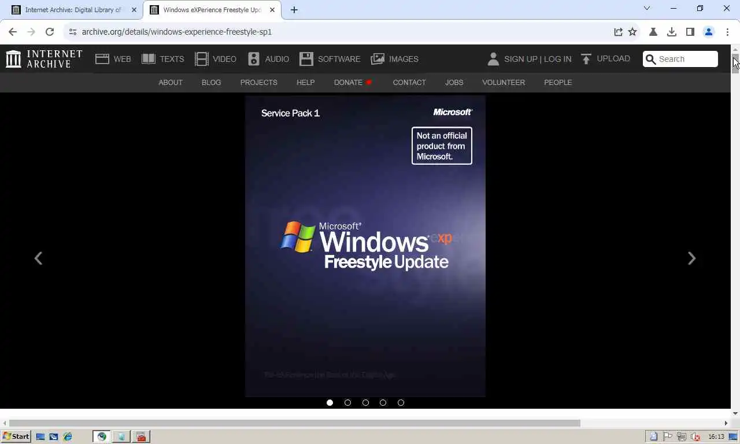
Task: Click the Chrome taskbar button
Action: [x=102, y=436]
